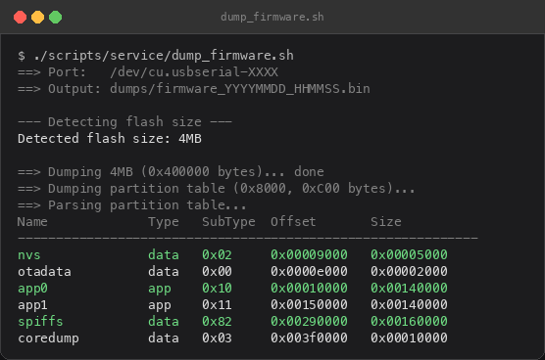Click the app1 offset 0x00150000
Screen dimensions: 545x360
pos(309,305)
